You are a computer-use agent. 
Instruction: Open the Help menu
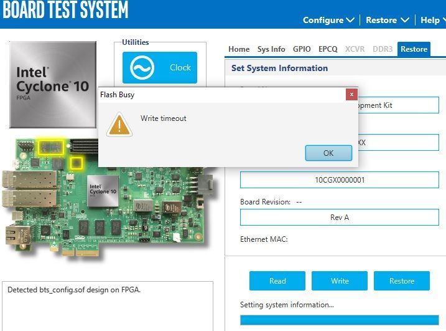pos(433,20)
